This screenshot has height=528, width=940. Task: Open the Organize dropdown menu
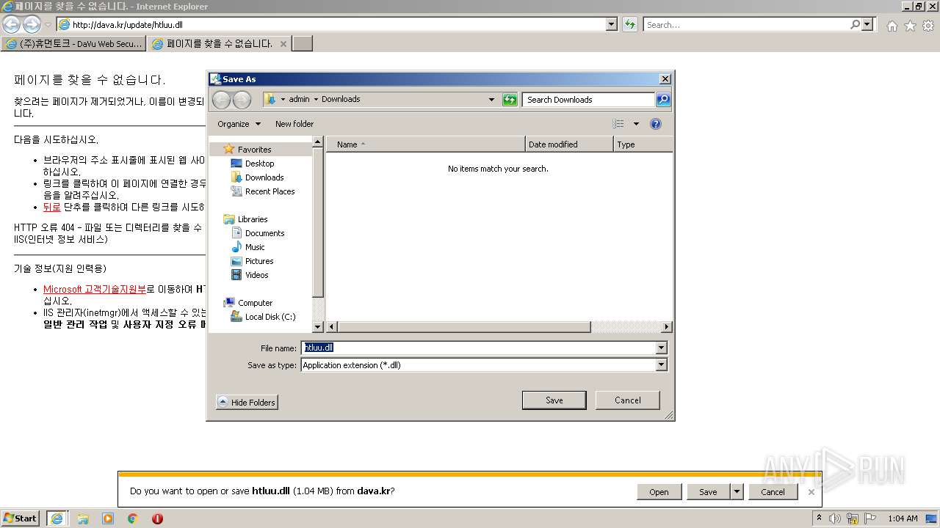239,124
